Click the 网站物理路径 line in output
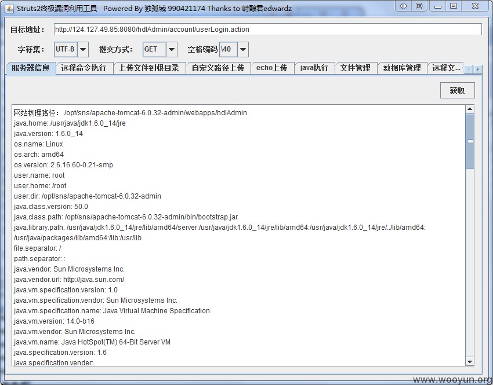Image resolution: width=493 pixels, height=385 pixels. click(x=130, y=113)
